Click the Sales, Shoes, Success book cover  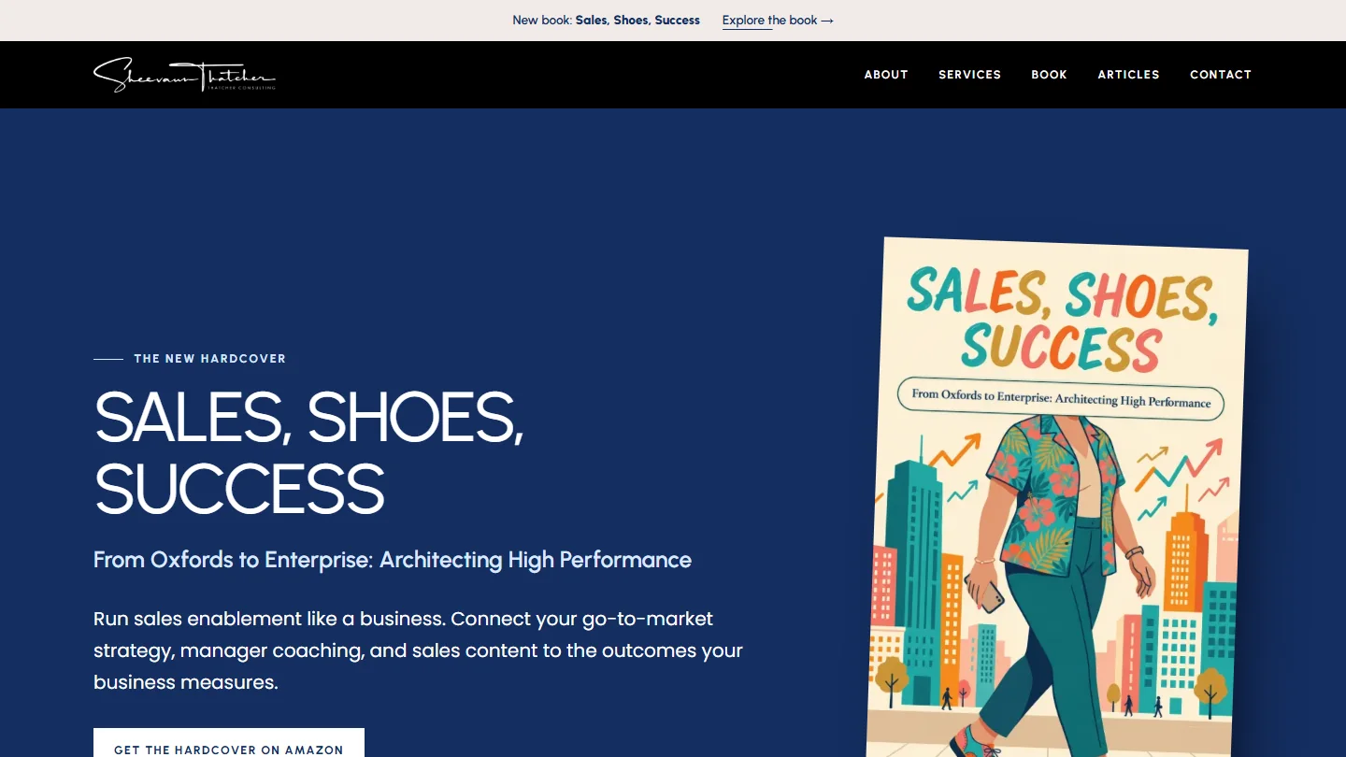tap(1057, 497)
